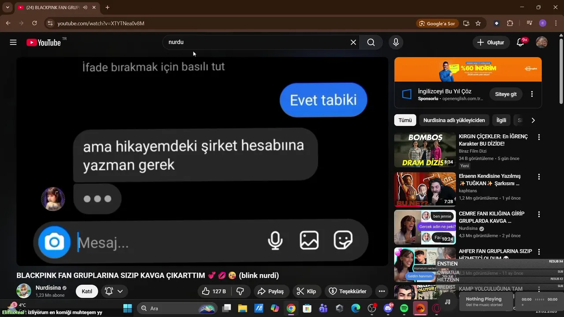Screen dimensions: 564x317
Task: Open YouTube notifications bell
Action: pyautogui.click(x=520, y=42)
